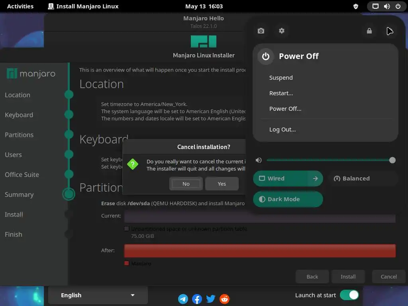The height and width of the screenshot is (306, 408).
Task: Toggle the Balanced power mode button
Action: pos(363,178)
